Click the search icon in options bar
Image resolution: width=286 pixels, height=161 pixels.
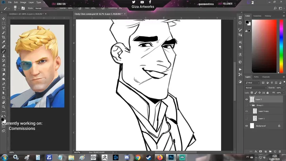[x=275, y=8]
